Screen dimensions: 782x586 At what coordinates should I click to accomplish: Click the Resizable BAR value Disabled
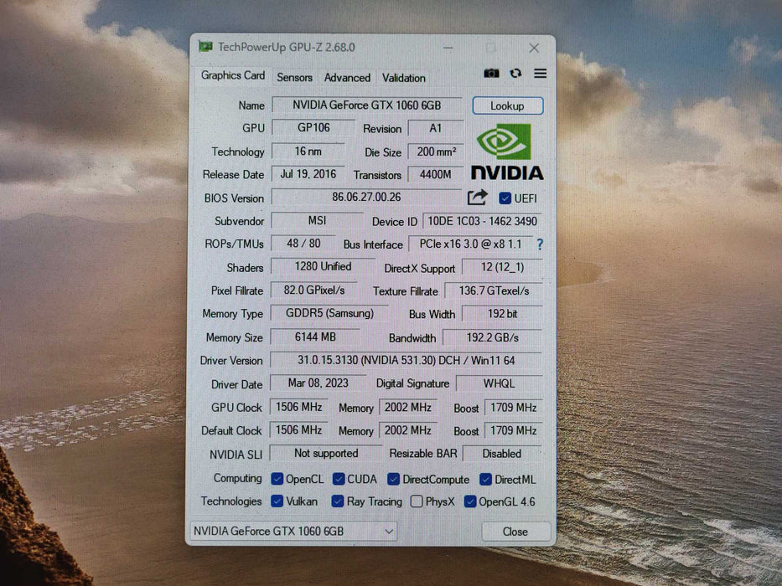coord(502,454)
